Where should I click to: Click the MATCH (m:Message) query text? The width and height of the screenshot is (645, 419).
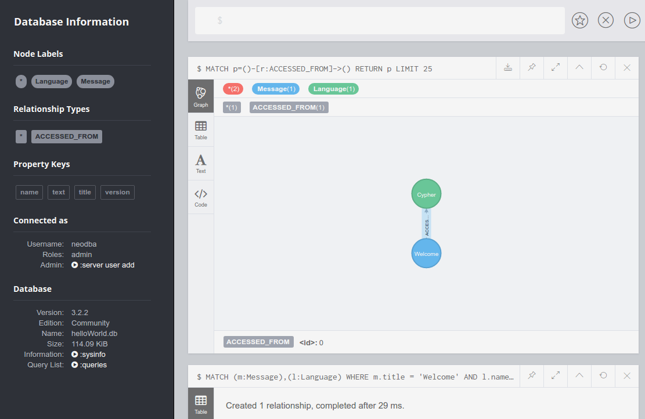click(x=355, y=377)
